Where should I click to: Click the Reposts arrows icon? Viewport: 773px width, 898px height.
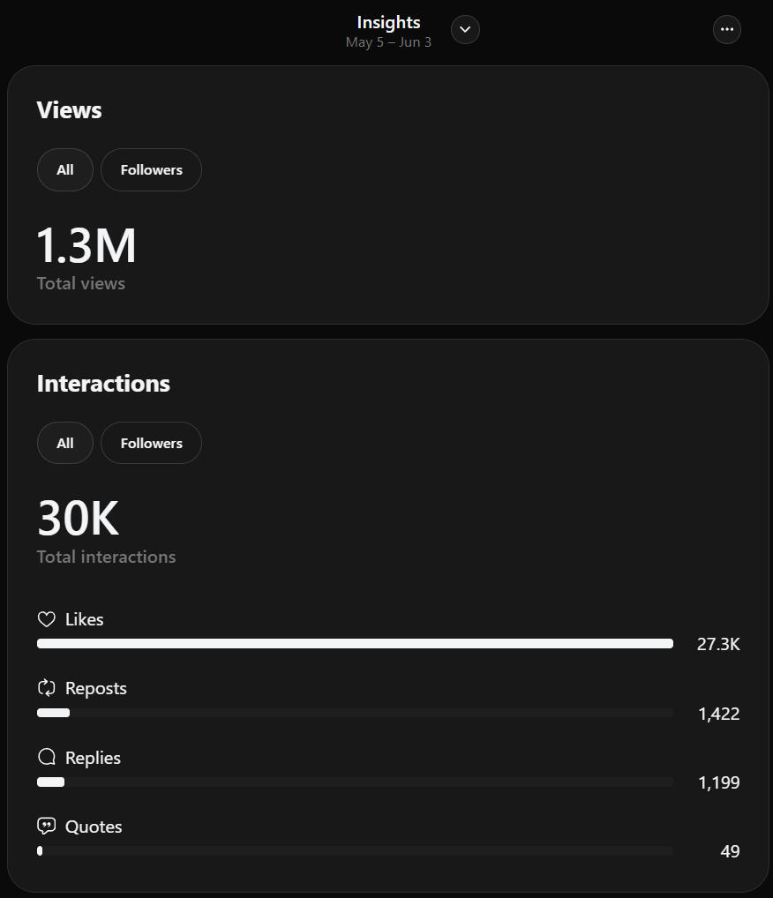point(47,688)
